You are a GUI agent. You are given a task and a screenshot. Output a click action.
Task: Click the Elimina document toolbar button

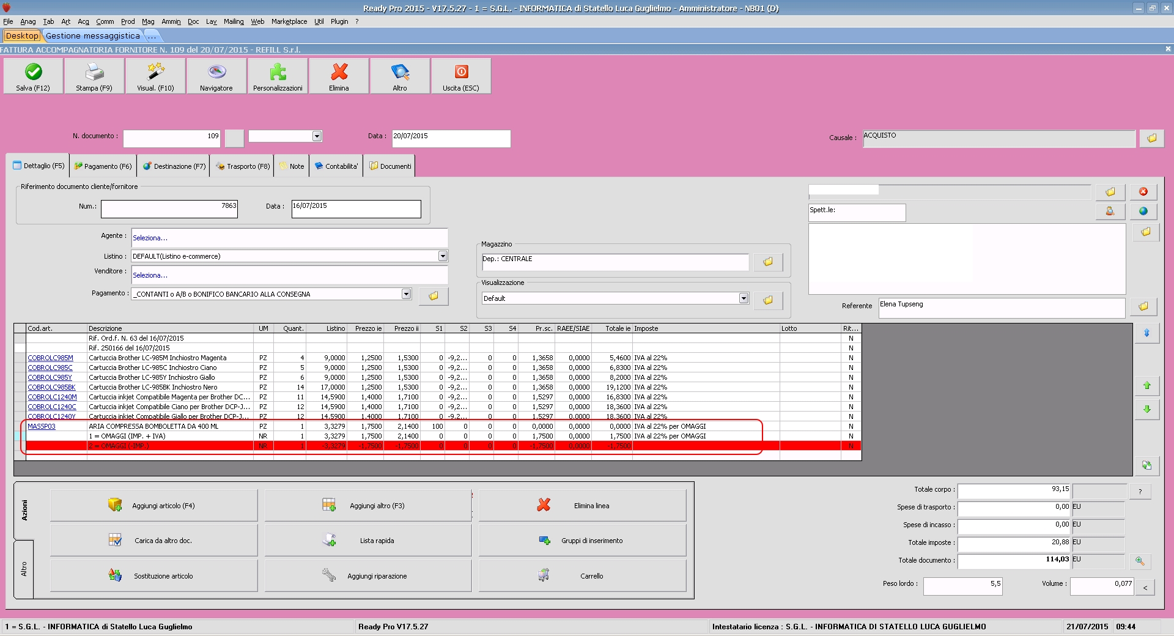click(339, 76)
